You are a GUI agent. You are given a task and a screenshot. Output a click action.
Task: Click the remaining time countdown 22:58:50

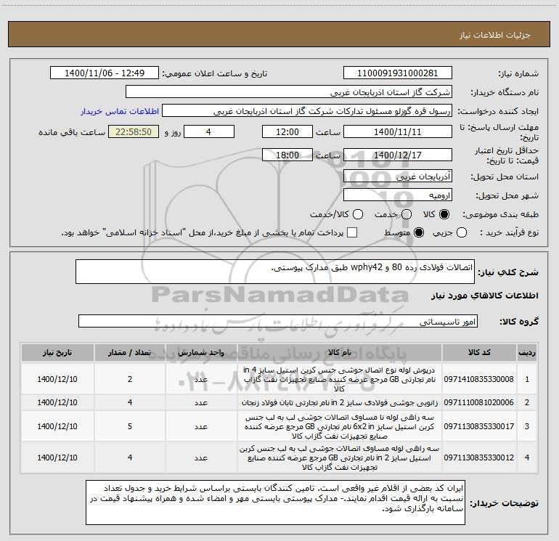pos(134,131)
